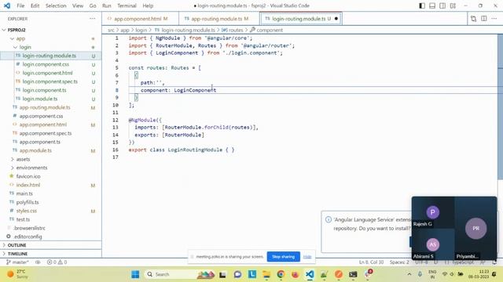Viewport: 503px width, 282px height.
Task: Click Ln 8, Col 30 cursor position
Action: (371, 262)
